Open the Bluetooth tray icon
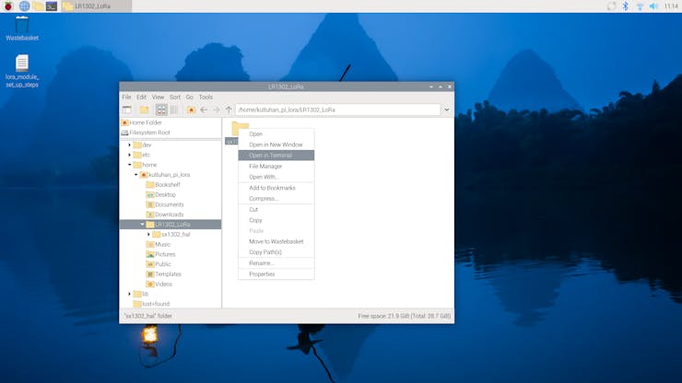682x383 pixels. pyautogui.click(x=625, y=6)
